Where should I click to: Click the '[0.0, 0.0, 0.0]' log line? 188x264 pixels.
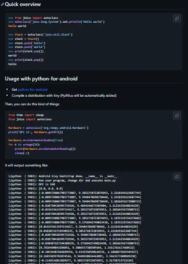point(36,189)
